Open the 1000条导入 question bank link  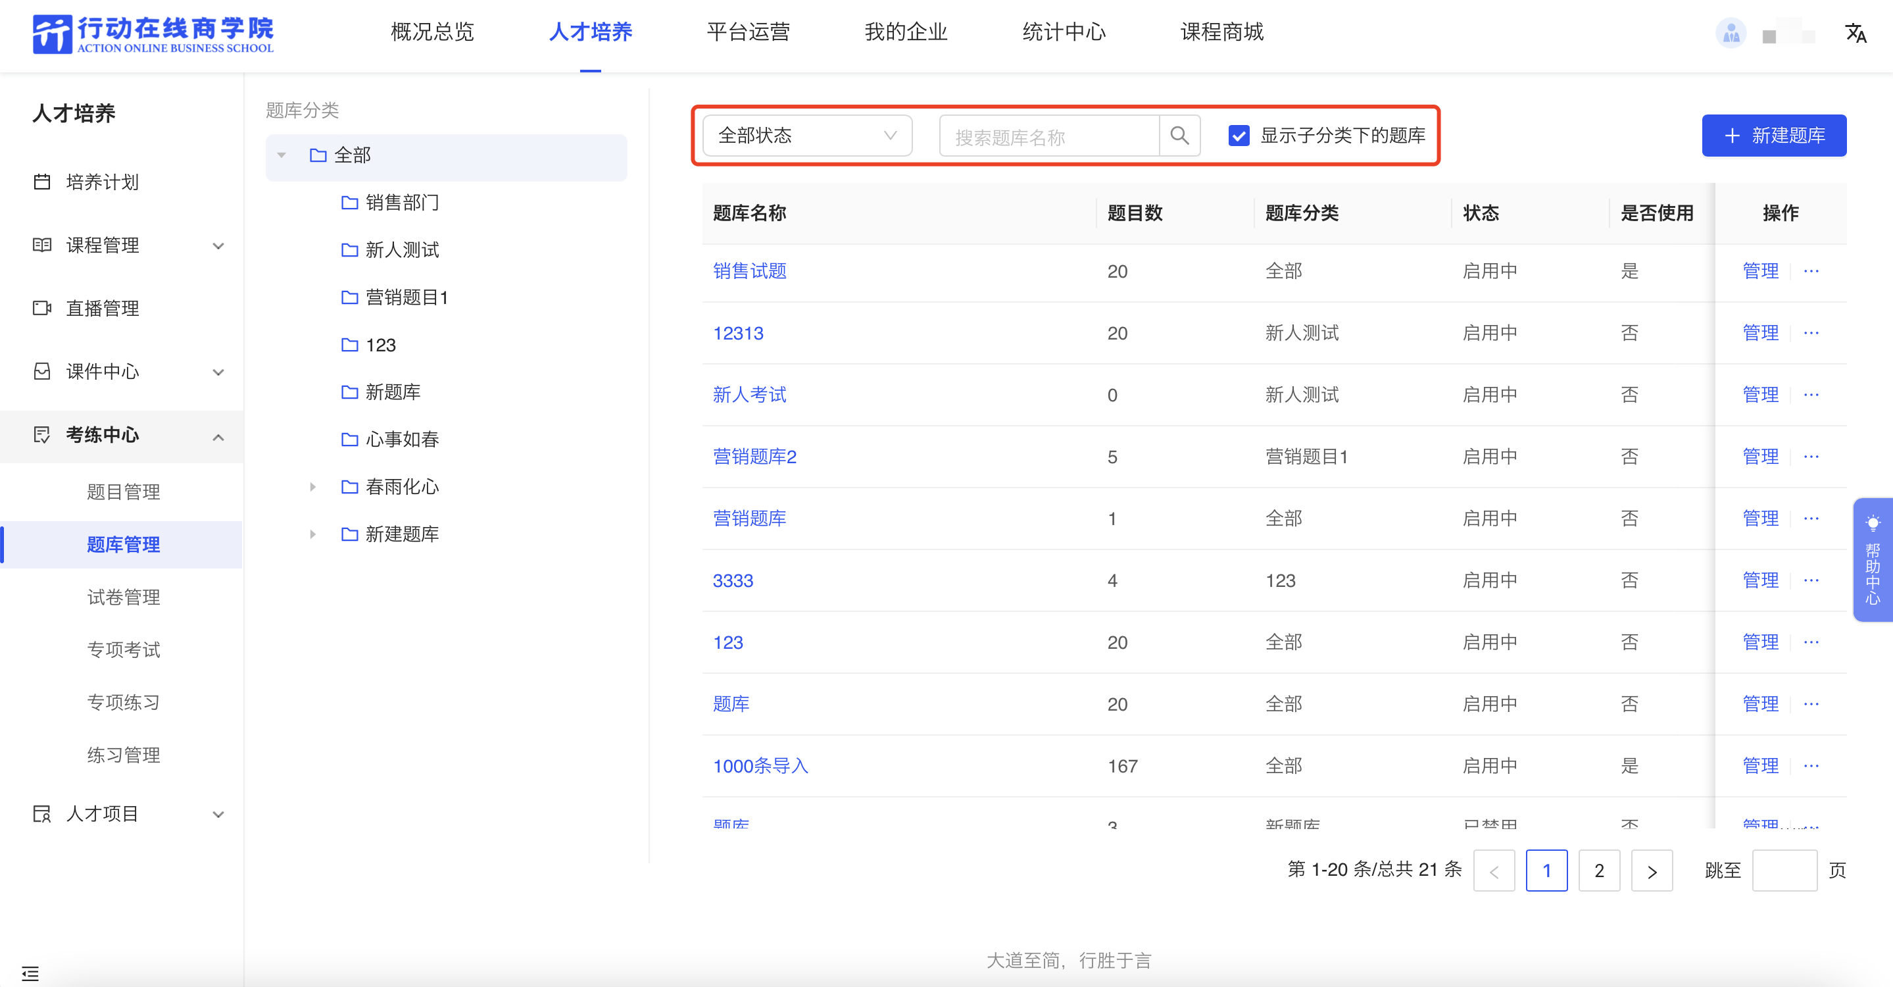tap(760, 766)
